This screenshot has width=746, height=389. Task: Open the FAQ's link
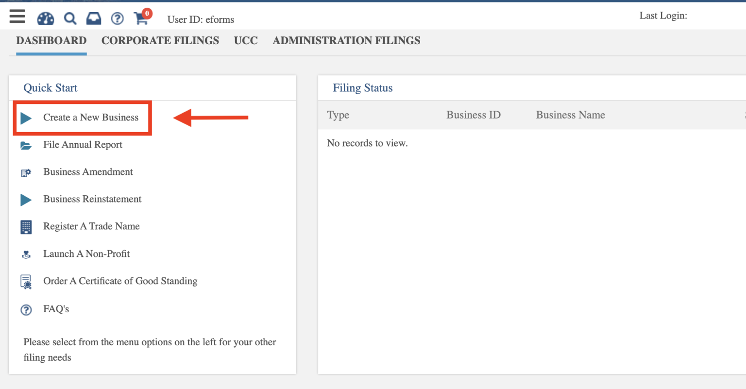tap(56, 309)
